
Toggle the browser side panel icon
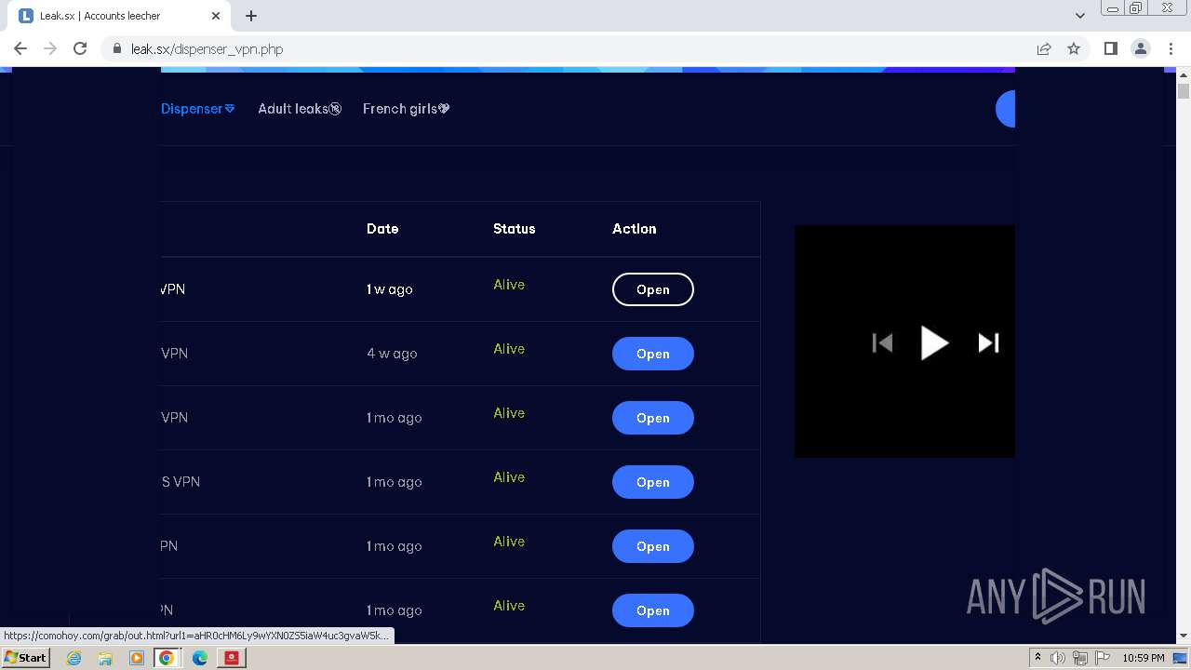coord(1110,48)
